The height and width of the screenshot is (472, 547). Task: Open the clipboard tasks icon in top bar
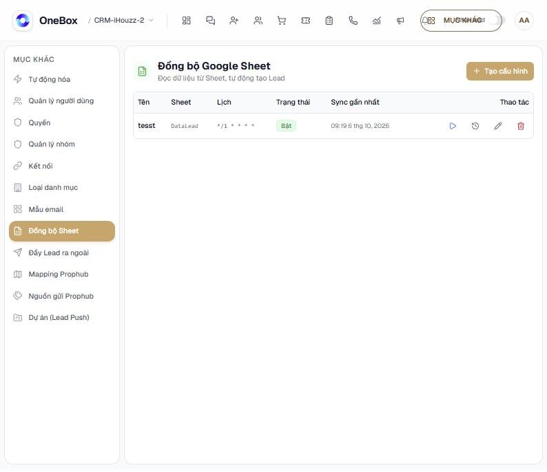(329, 21)
